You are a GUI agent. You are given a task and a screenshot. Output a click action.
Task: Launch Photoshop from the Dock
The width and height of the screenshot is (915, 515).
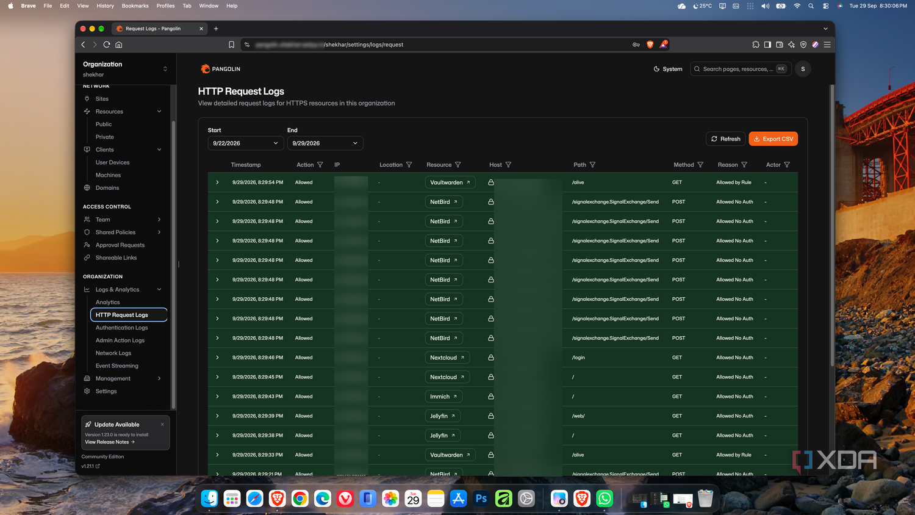coord(481,499)
